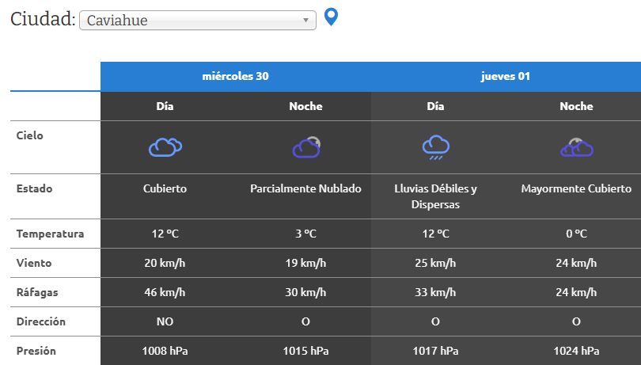Click the Lluvias Débiles y Dispersas status
The image size is (641, 365).
[435, 196]
